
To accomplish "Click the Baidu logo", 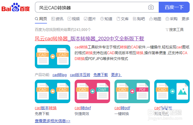I will tap(16, 7).
